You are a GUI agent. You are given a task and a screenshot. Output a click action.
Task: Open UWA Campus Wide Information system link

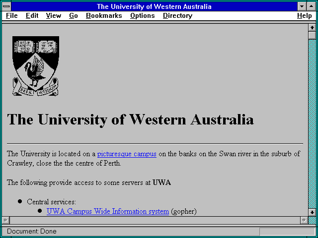click(x=108, y=211)
